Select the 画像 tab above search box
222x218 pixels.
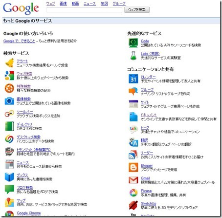63,3
